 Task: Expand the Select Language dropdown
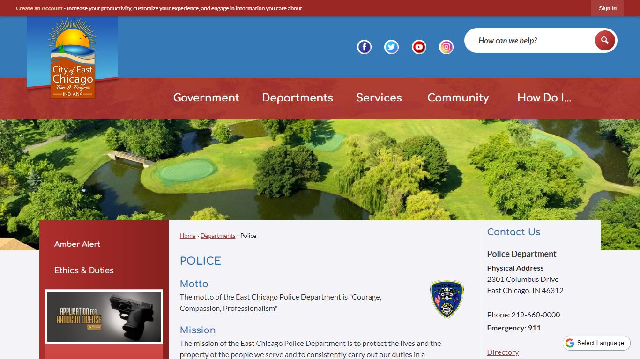point(596,343)
